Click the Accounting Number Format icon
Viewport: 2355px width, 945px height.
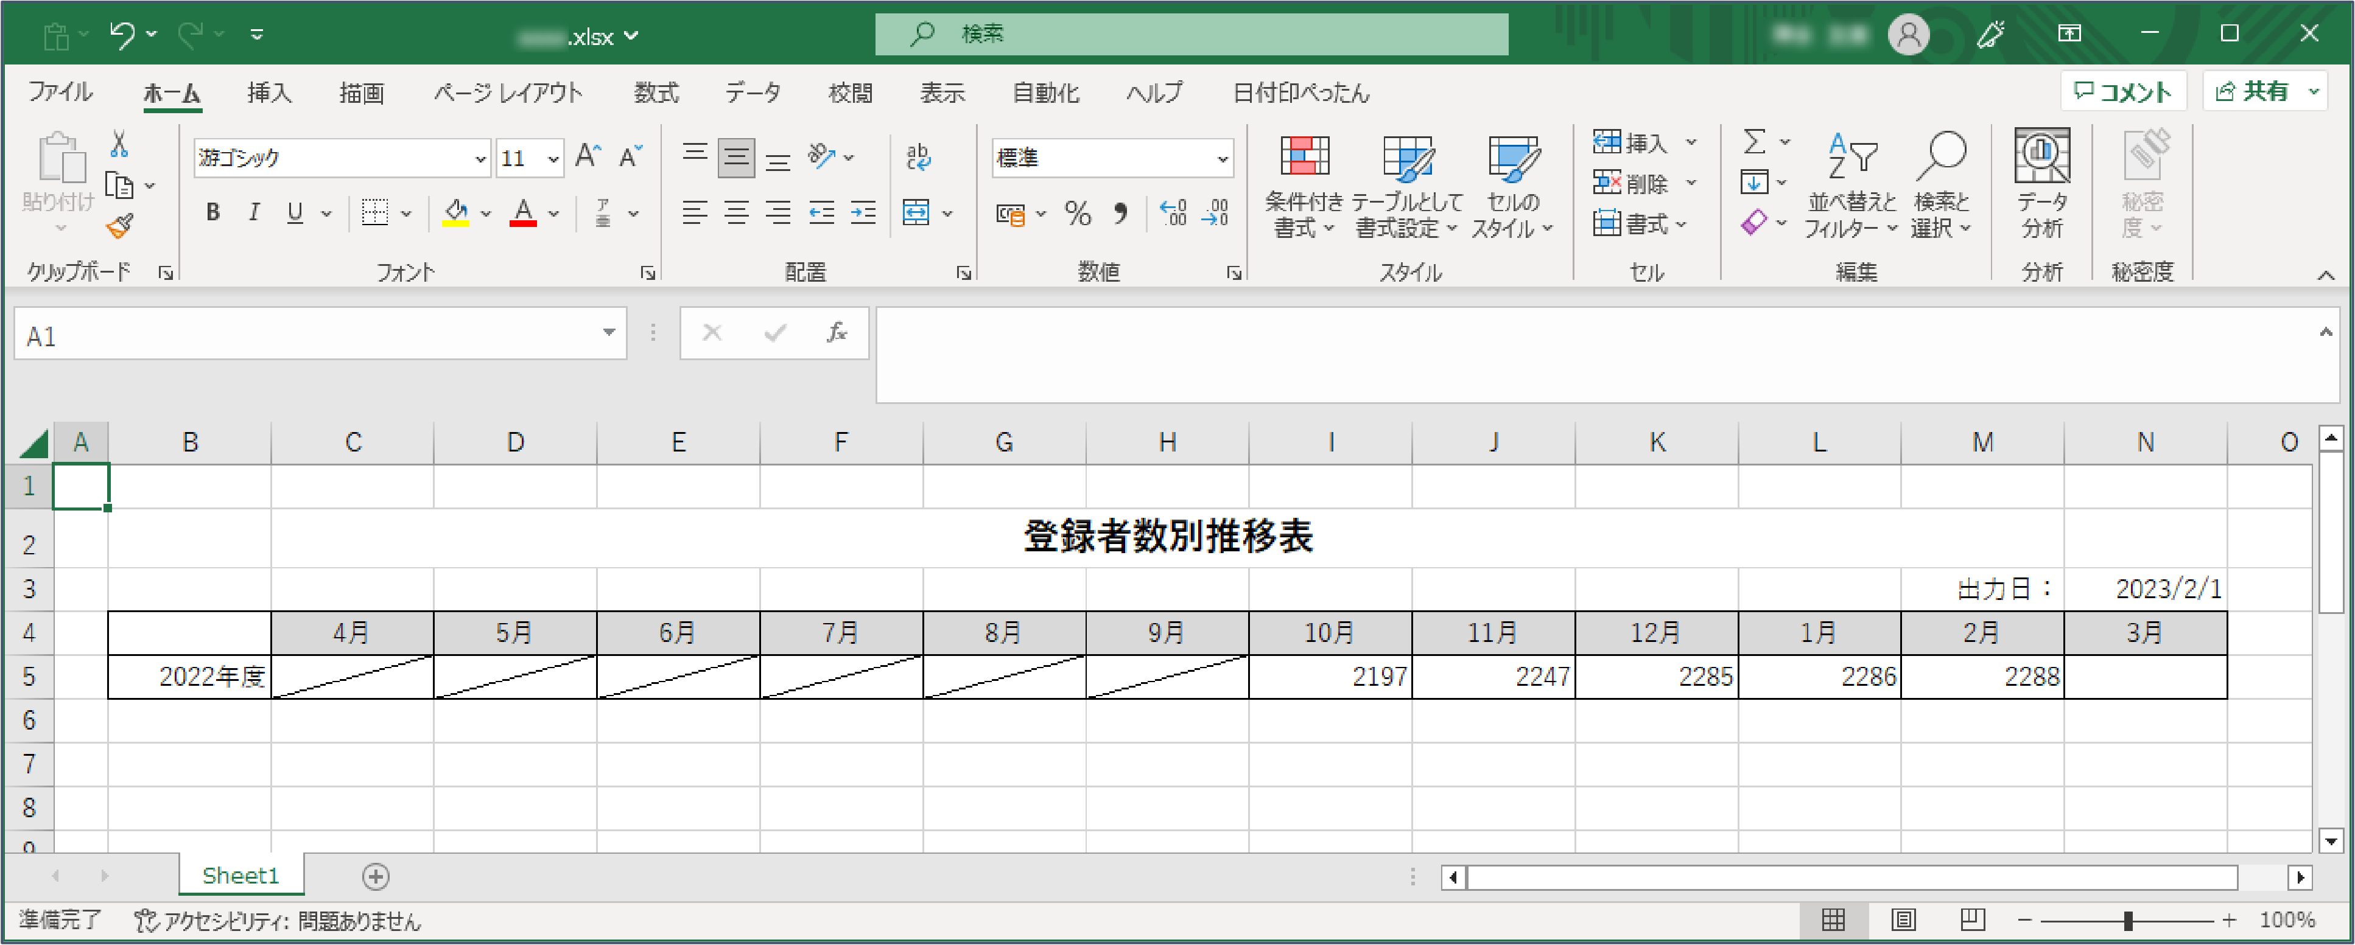pos(1010,214)
